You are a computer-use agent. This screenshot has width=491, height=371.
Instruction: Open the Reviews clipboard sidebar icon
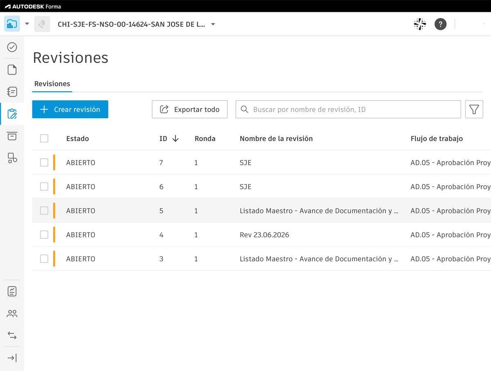[x=12, y=114]
